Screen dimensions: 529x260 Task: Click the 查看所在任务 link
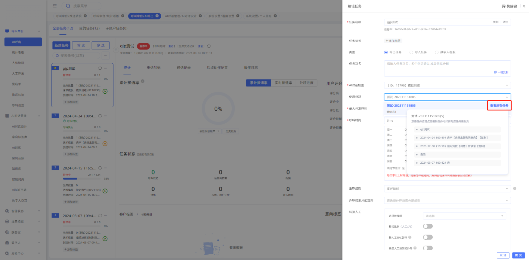point(499,106)
